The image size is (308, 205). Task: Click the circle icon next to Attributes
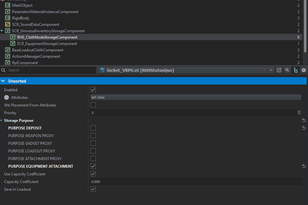point(6,98)
